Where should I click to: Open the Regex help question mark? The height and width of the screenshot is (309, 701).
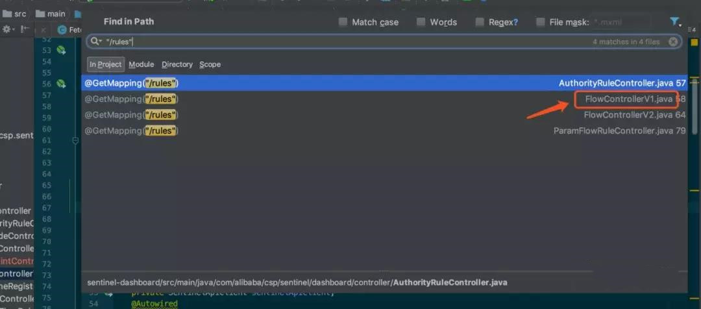pos(515,22)
